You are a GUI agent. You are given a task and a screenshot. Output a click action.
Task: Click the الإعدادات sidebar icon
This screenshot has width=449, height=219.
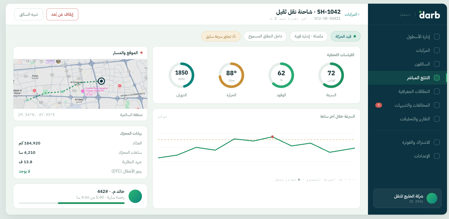[437, 156]
